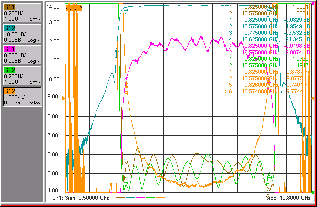Select the brown S11 SWR trace panel
The width and height of the screenshot is (317, 207).
(22, 13)
